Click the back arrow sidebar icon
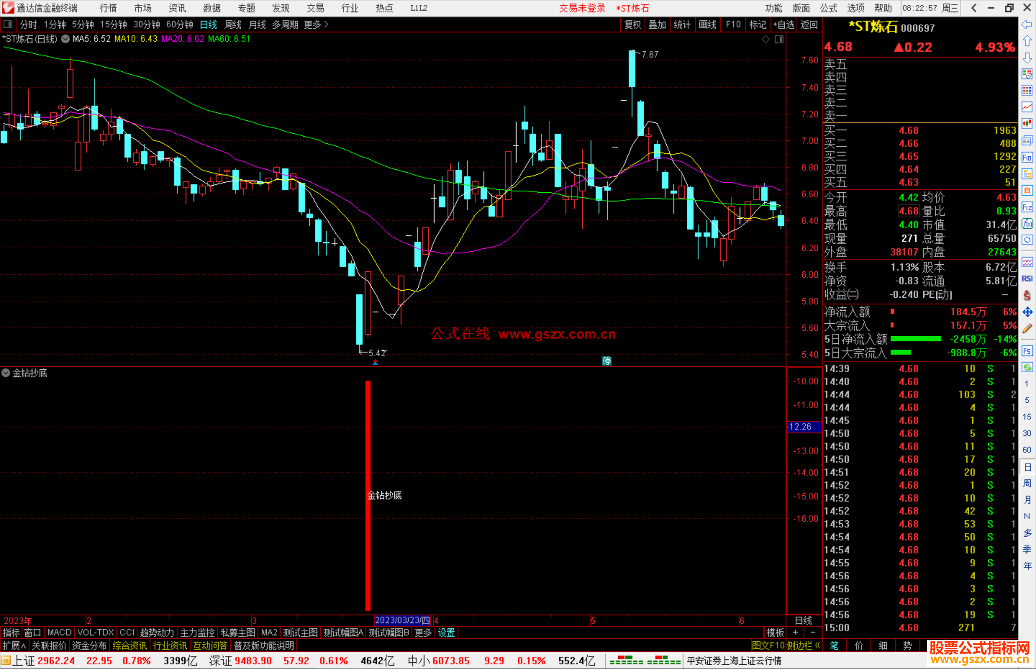1036x669 pixels. point(1027,24)
